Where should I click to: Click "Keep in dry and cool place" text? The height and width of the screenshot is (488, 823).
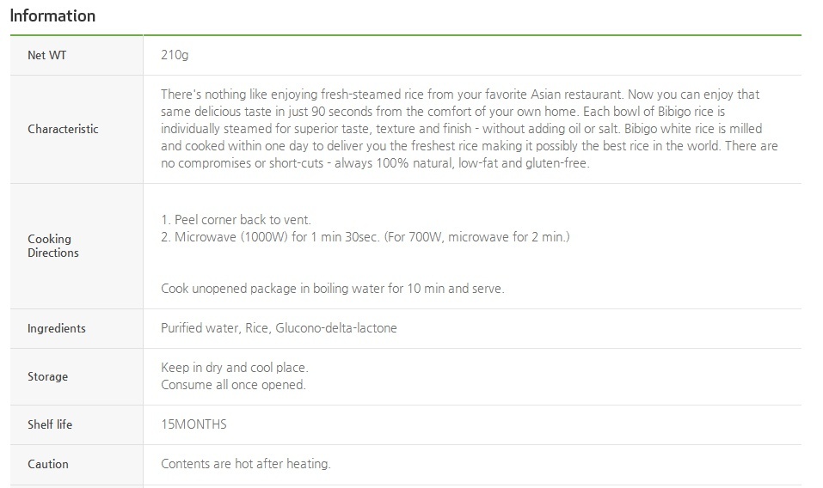click(x=234, y=368)
